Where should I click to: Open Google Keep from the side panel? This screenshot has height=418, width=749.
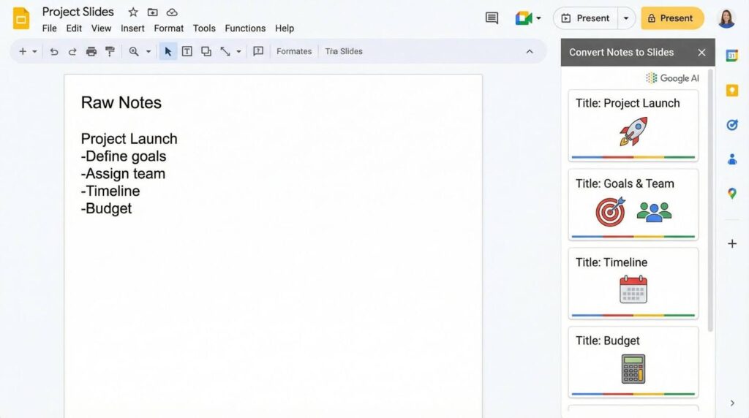(x=731, y=91)
